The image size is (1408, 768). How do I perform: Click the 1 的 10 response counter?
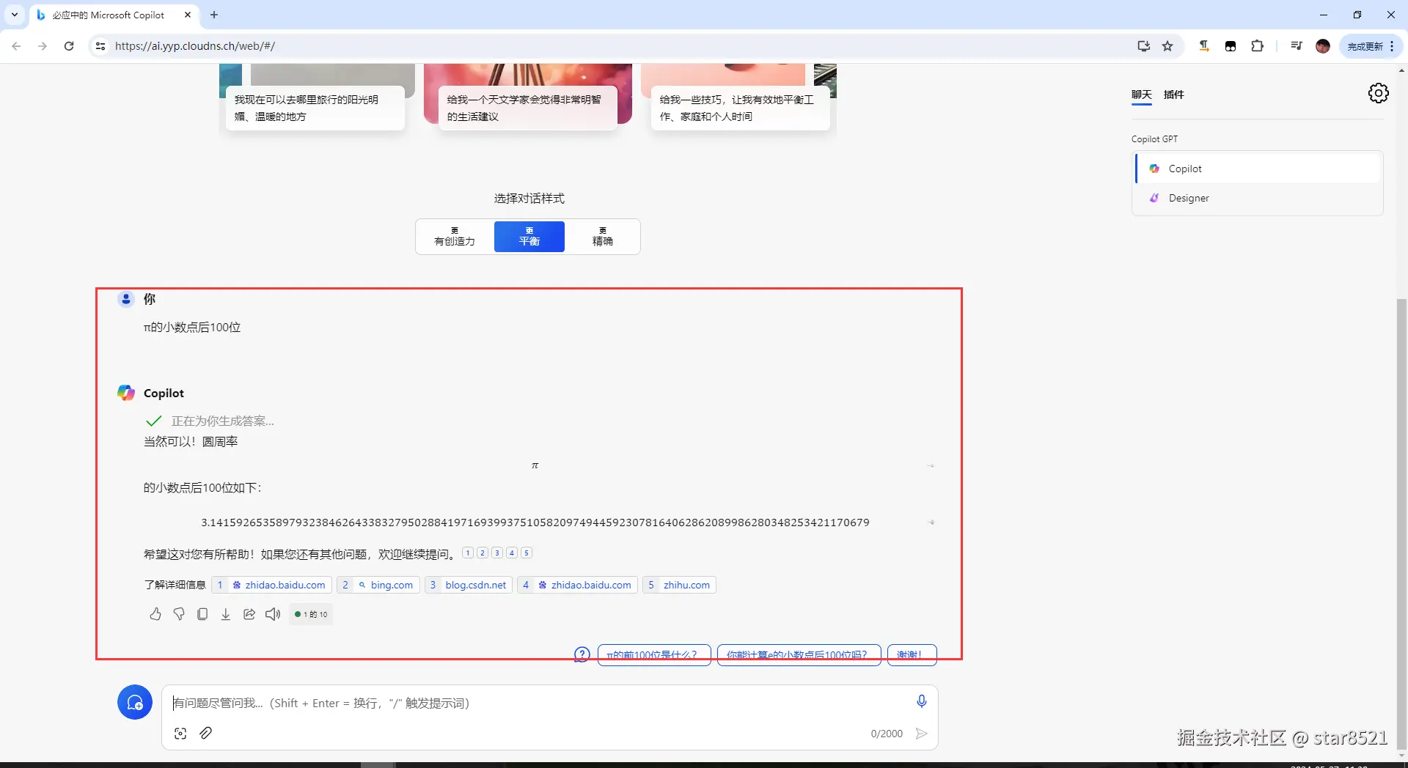pyautogui.click(x=312, y=614)
